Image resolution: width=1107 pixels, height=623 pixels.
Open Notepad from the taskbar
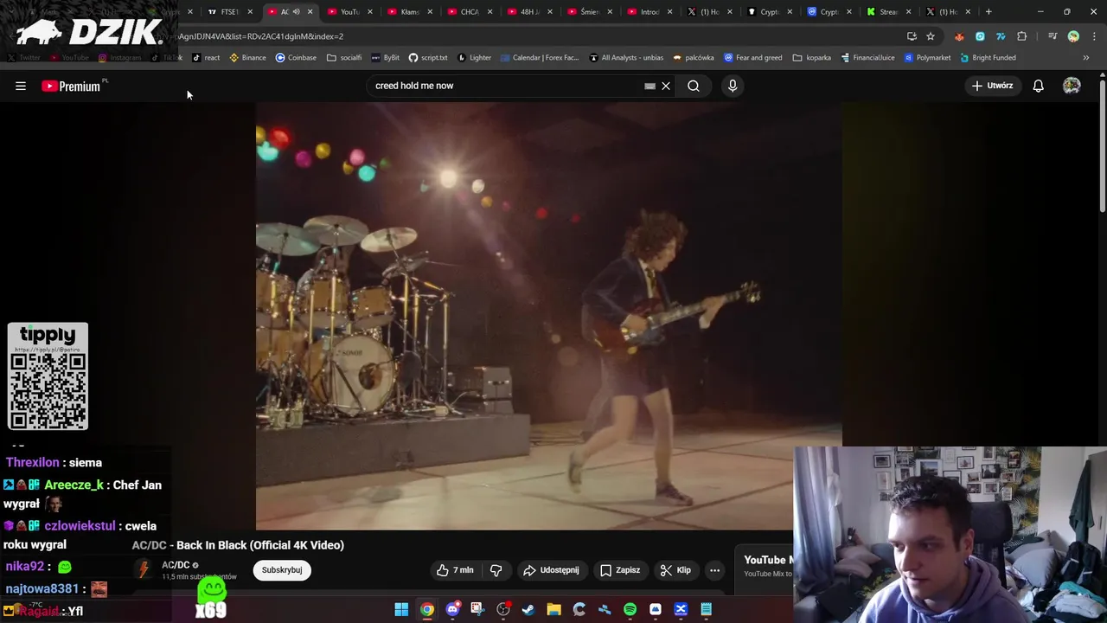tap(706, 609)
